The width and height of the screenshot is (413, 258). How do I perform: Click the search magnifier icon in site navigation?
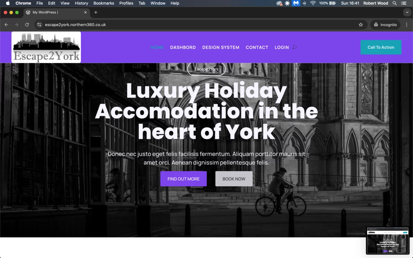coord(294,47)
